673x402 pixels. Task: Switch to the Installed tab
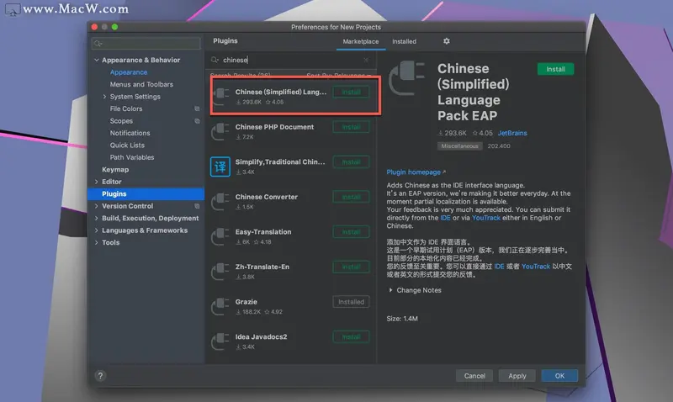click(x=404, y=41)
